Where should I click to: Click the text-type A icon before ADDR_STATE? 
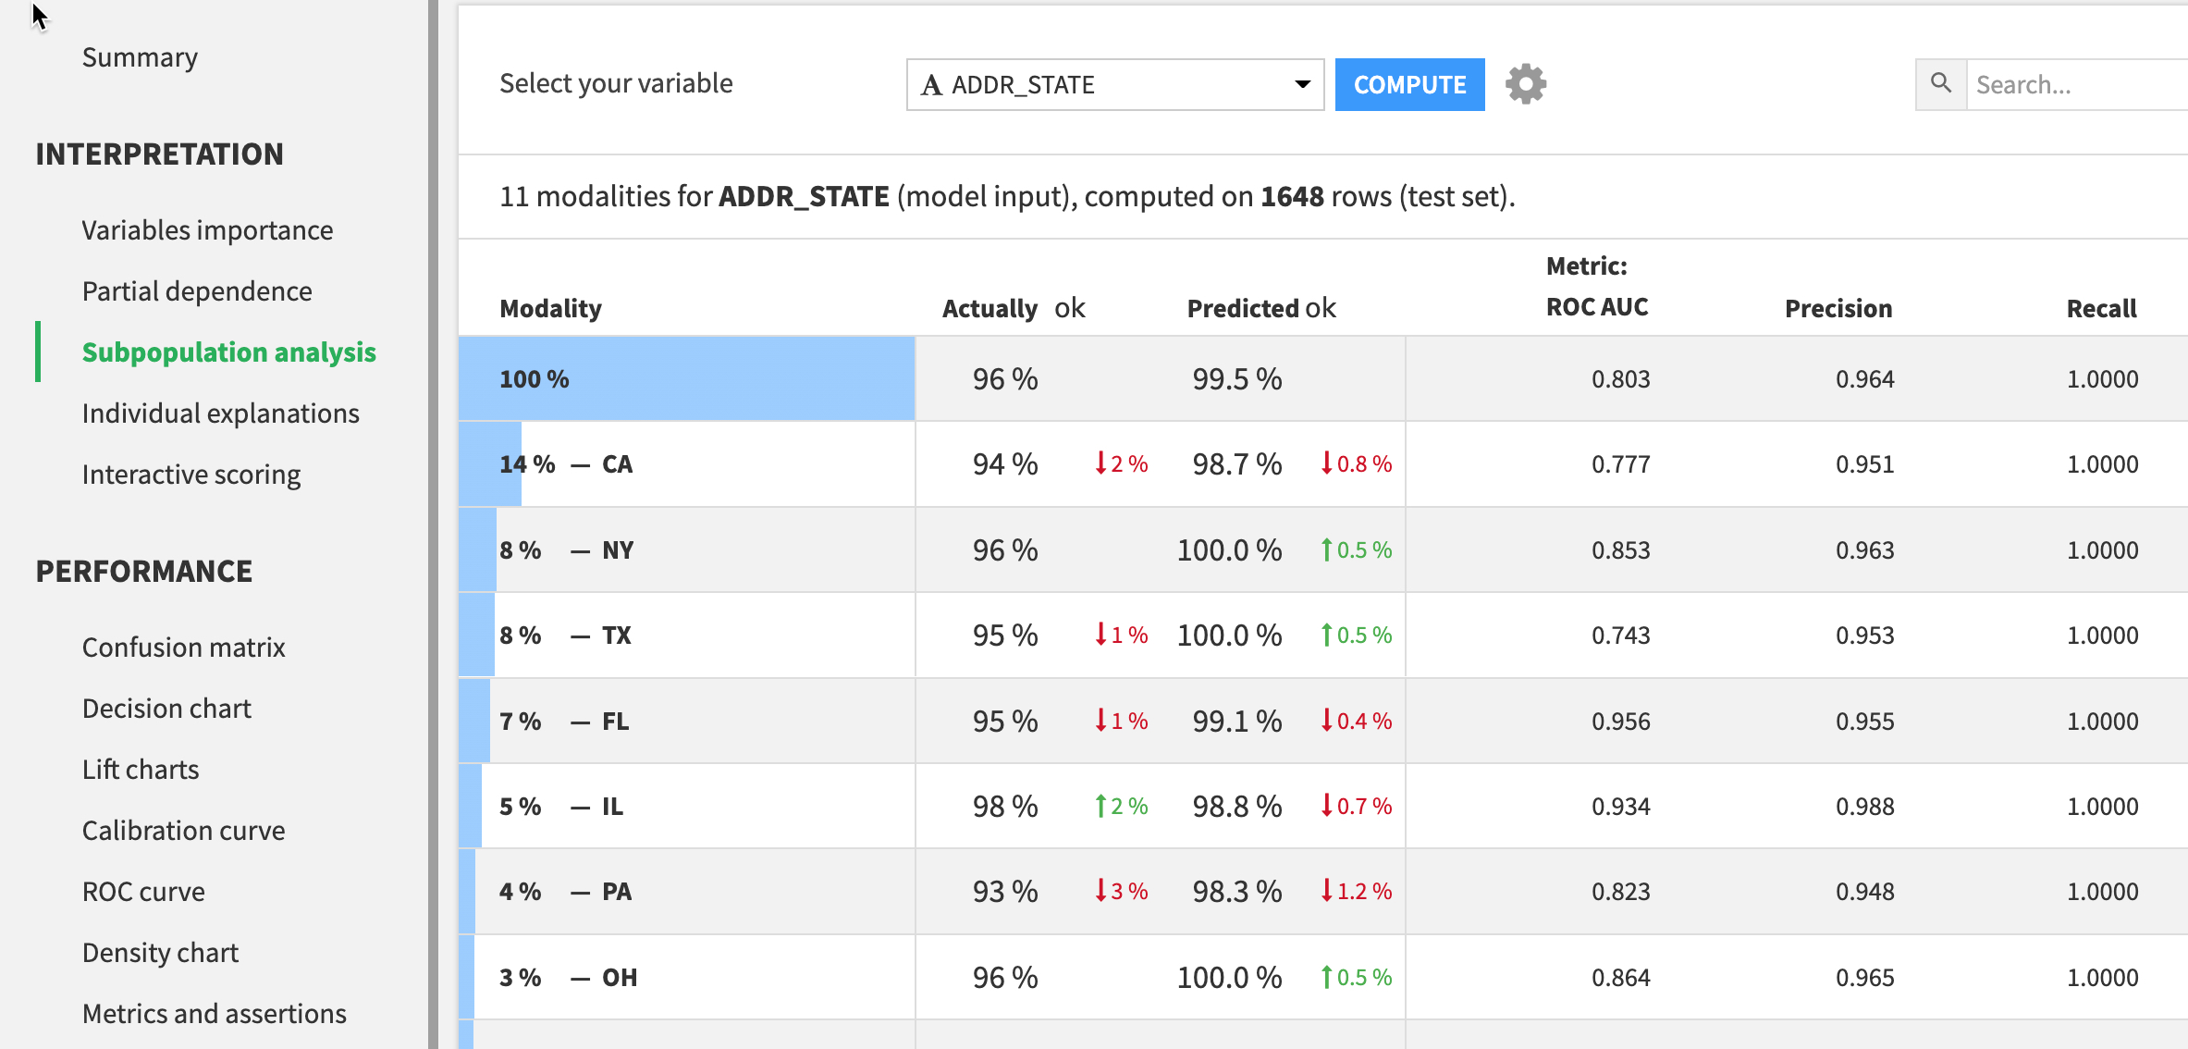point(931,85)
